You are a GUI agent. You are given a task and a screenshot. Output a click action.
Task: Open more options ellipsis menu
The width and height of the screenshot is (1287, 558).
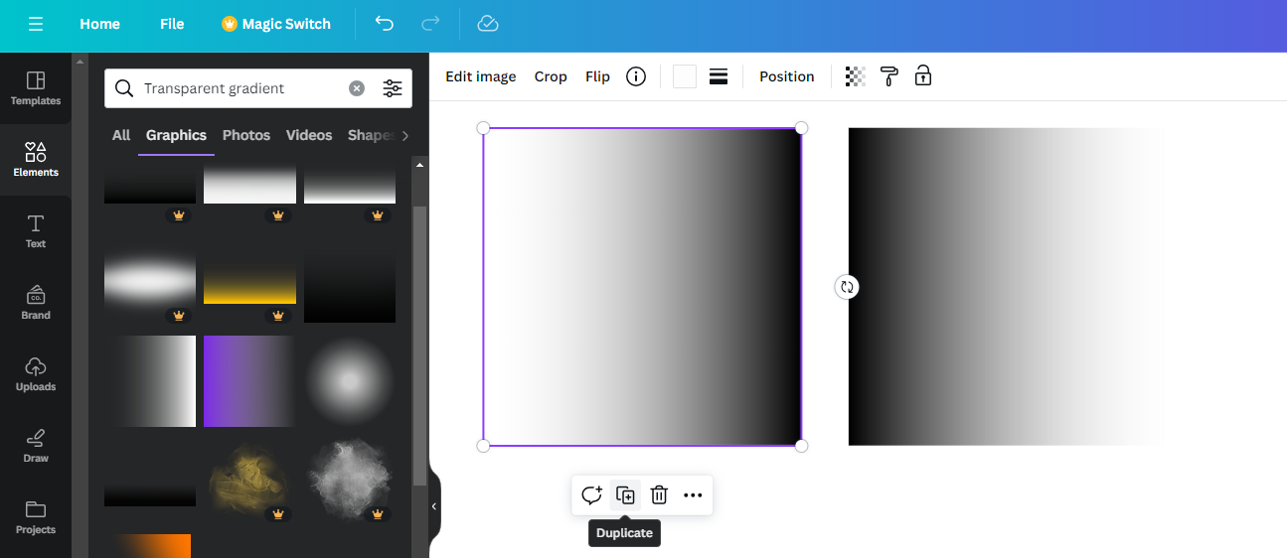tap(693, 495)
